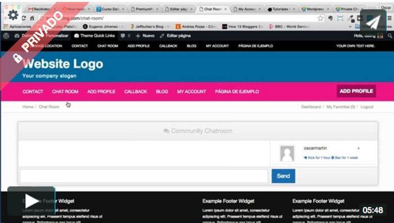Open CALLBACK in the pink navigation bar
Image resolution: width=394 pixels, height=223 pixels.
pyautogui.click(x=136, y=92)
